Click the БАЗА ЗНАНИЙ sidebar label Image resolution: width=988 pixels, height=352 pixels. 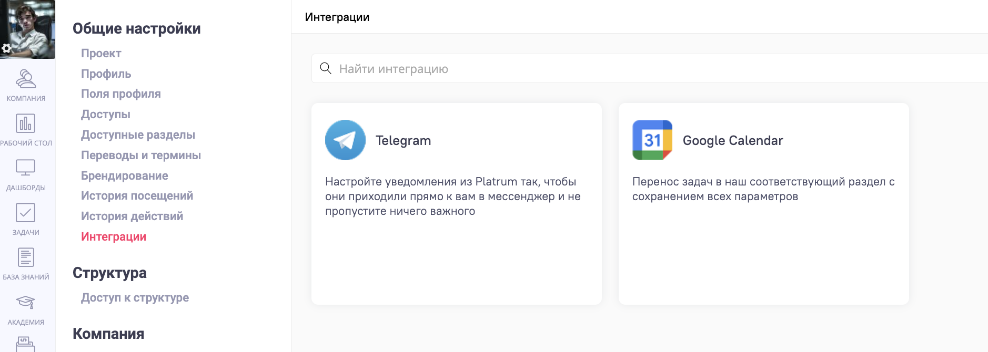(x=26, y=277)
